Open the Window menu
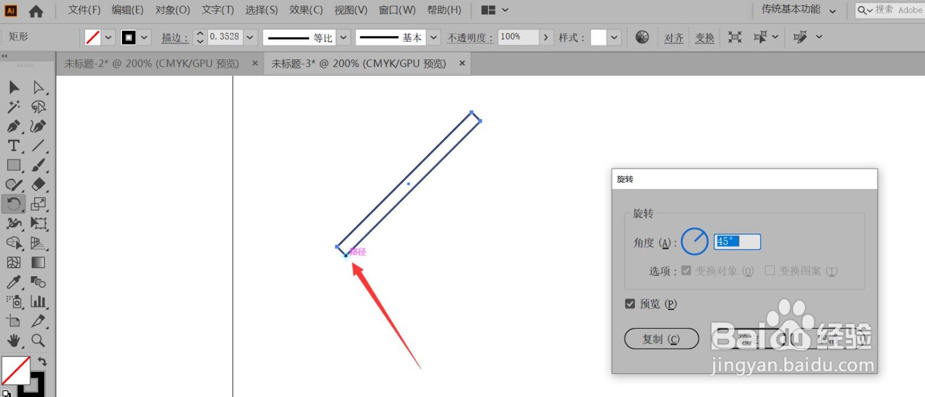The height and width of the screenshot is (397, 925). (x=397, y=10)
